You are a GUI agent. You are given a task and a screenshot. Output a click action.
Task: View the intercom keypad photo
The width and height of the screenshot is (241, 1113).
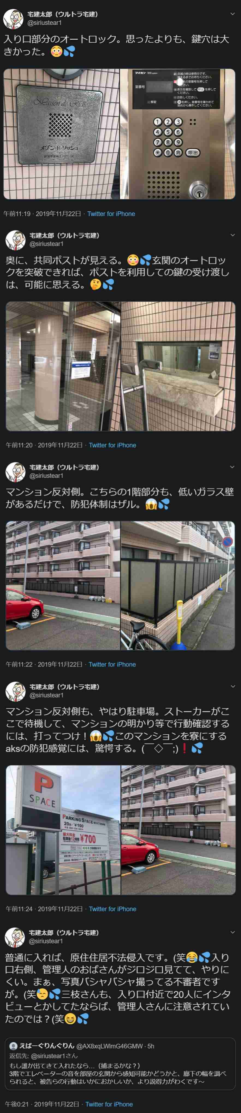click(178, 134)
